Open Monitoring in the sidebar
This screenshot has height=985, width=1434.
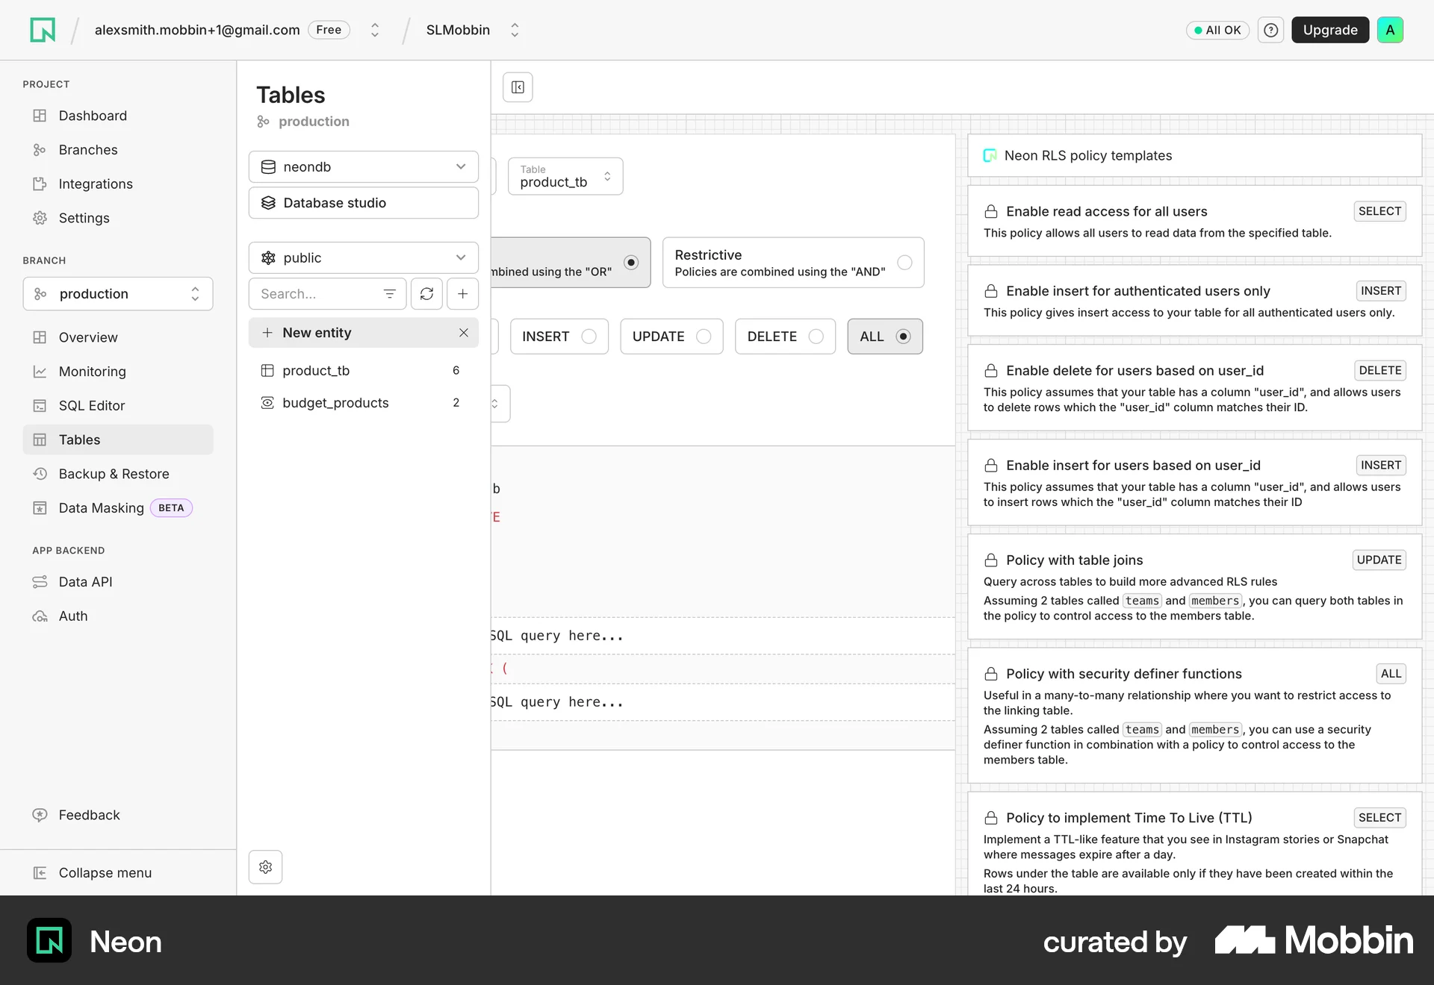pos(118,372)
